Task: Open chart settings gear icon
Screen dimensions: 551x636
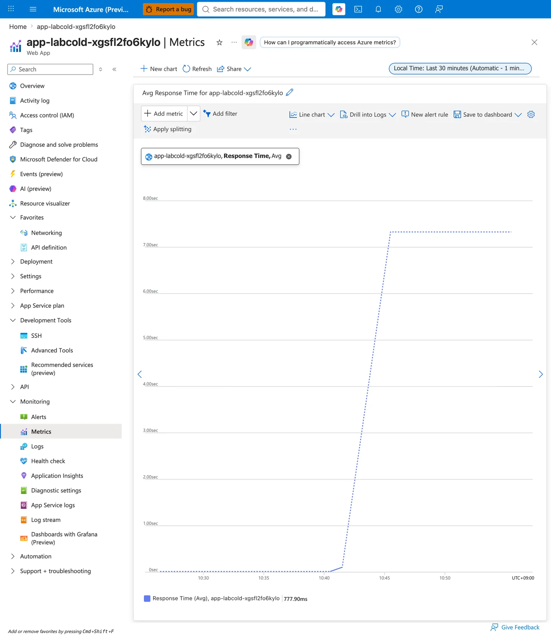Action: point(531,114)
